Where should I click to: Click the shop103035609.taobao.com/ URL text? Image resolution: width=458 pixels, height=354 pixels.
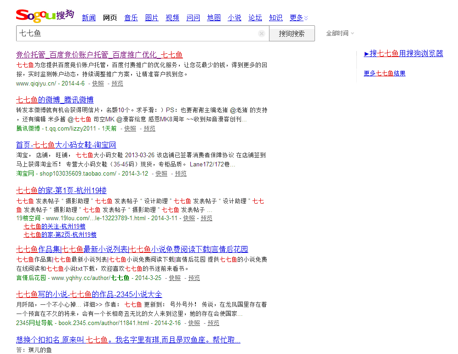78,173
